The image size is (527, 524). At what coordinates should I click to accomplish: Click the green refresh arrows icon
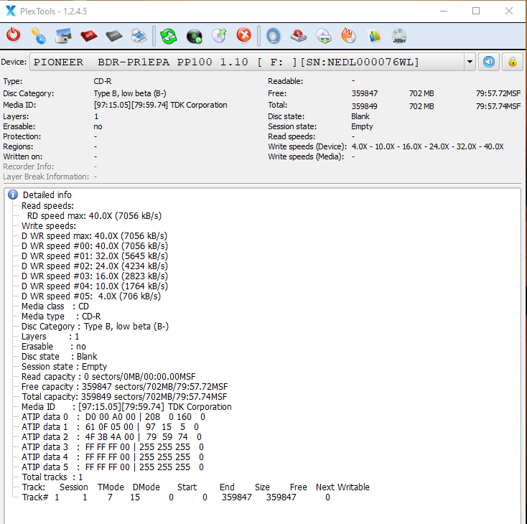(169, 36)
